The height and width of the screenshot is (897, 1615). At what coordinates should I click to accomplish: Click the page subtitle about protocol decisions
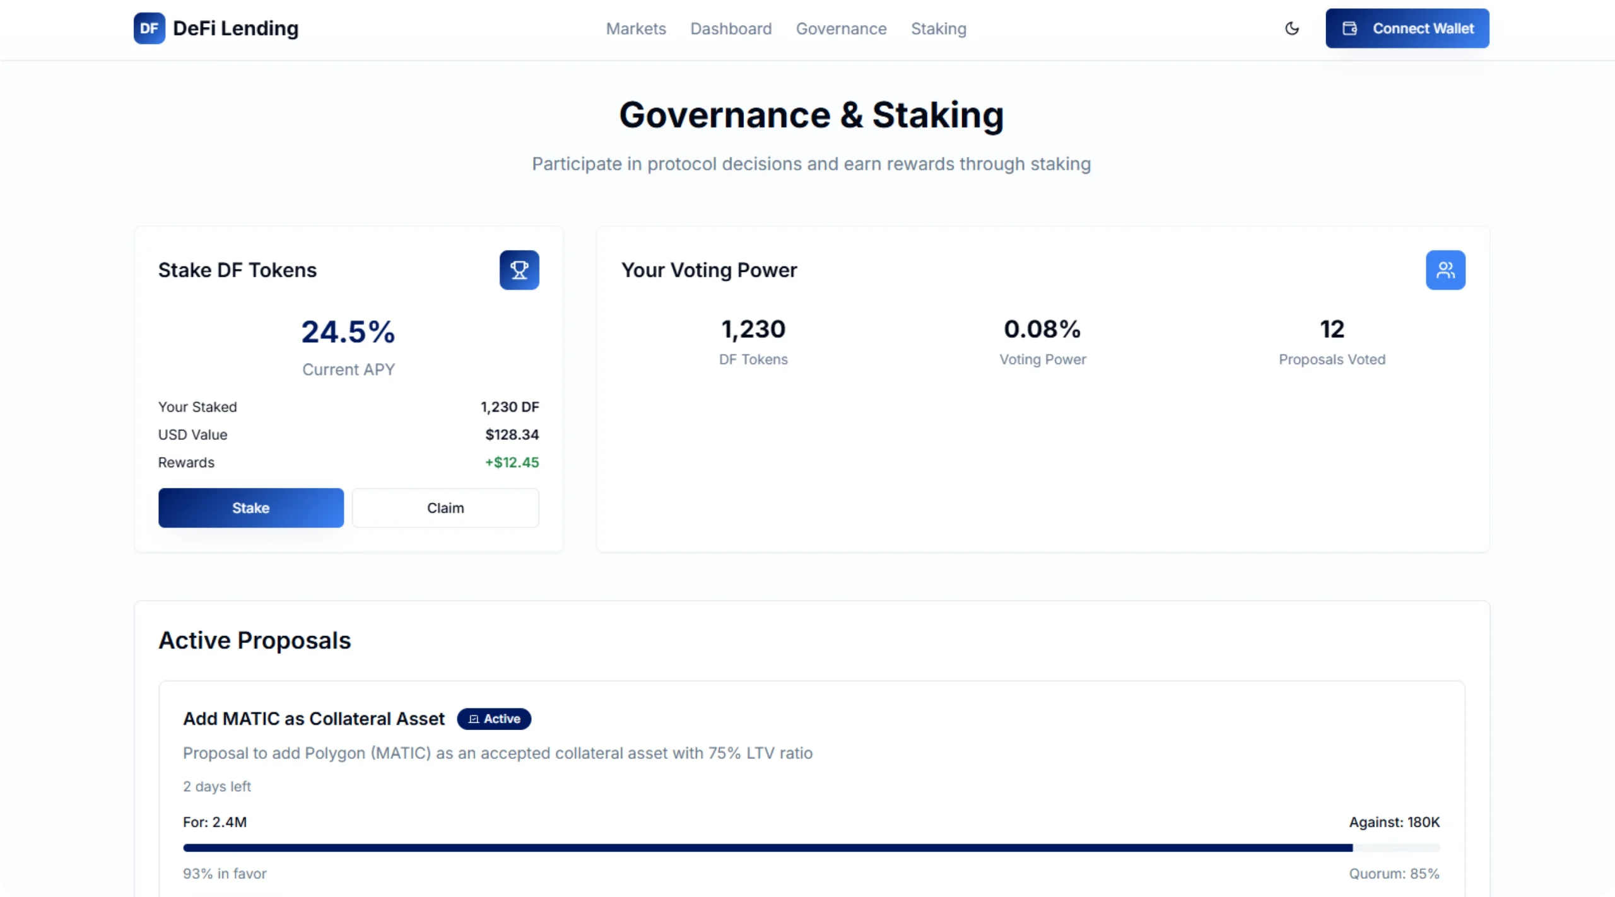[x=811, y=164]
